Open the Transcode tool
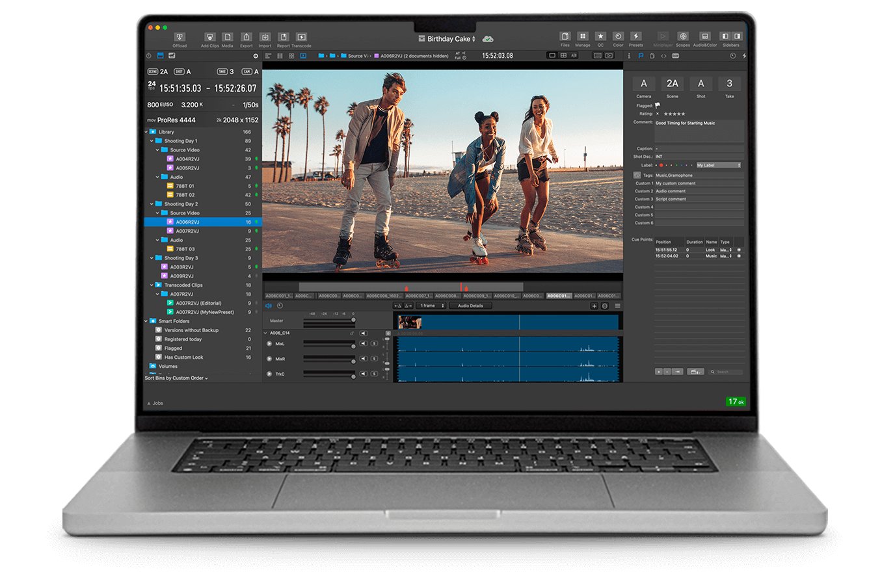 coord(301,38)
